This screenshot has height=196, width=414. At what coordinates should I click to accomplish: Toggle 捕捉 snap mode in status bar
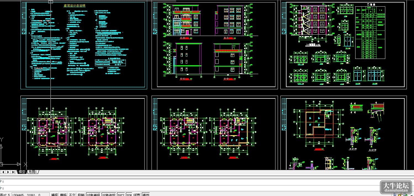(x=54, y=195)
